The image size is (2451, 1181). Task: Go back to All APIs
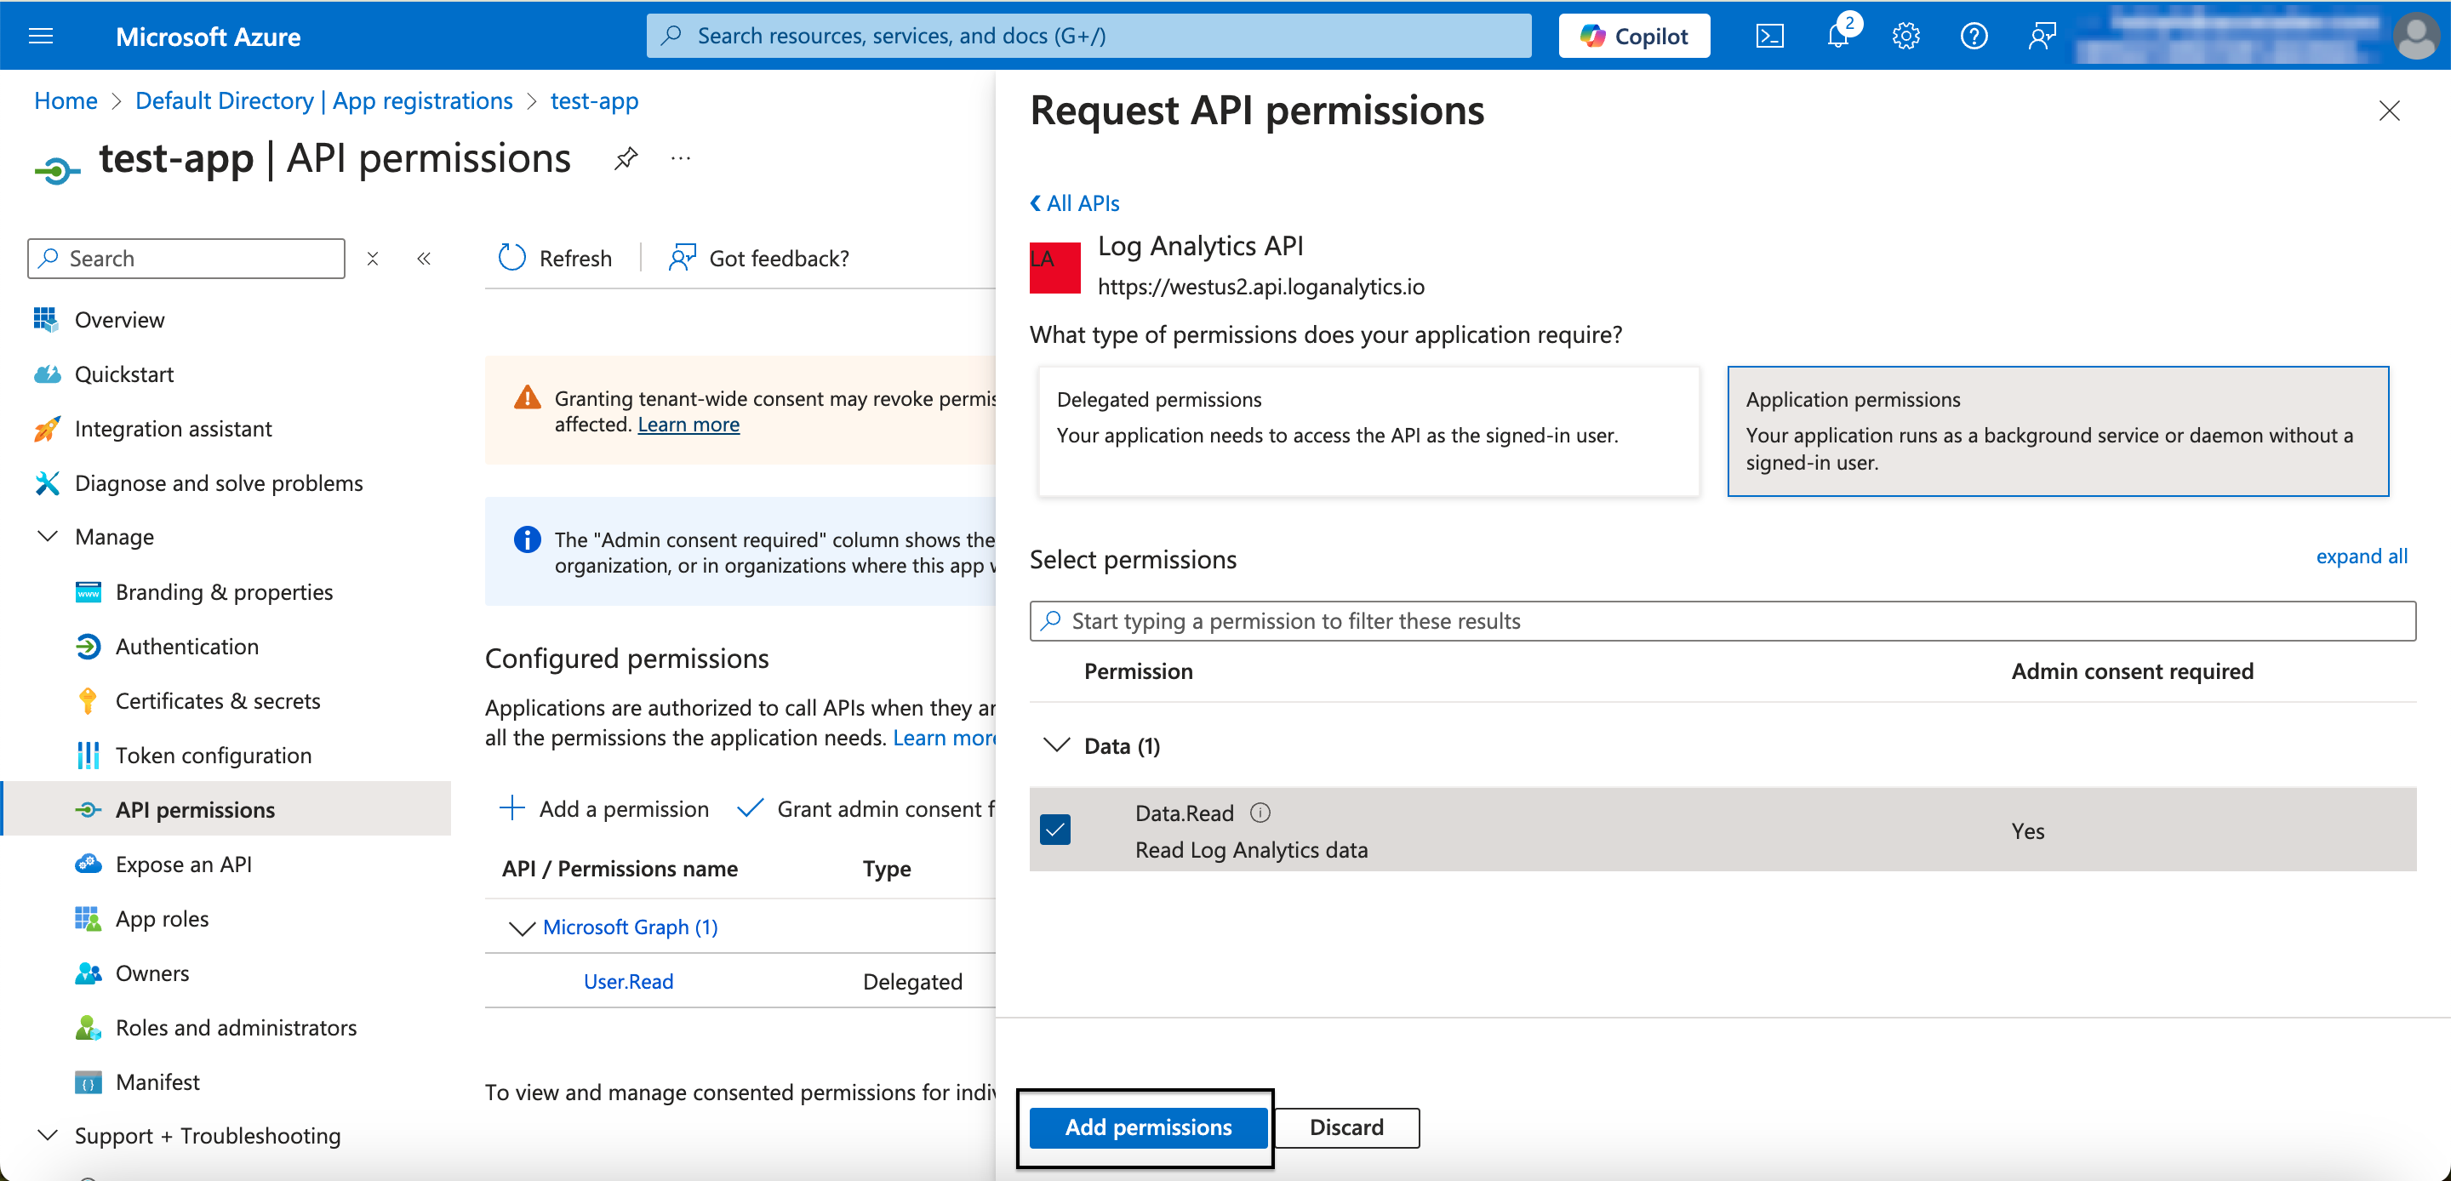(x=1074, y=203)
